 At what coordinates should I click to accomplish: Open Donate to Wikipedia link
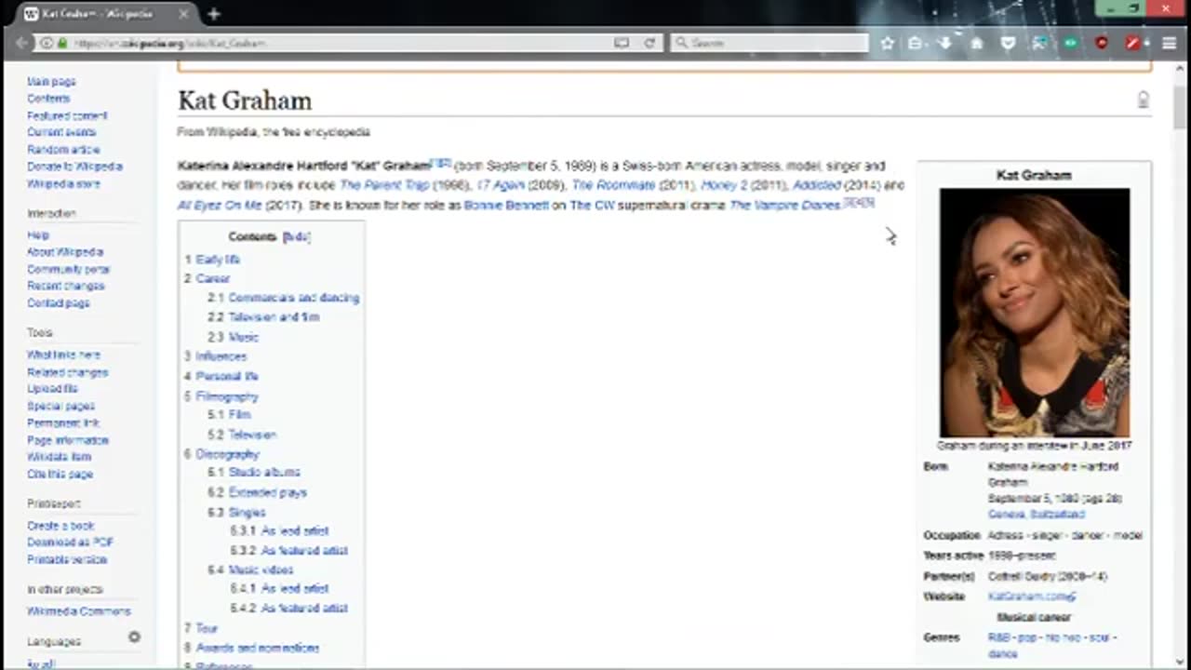pyautogui.click(x=74, y=167)
